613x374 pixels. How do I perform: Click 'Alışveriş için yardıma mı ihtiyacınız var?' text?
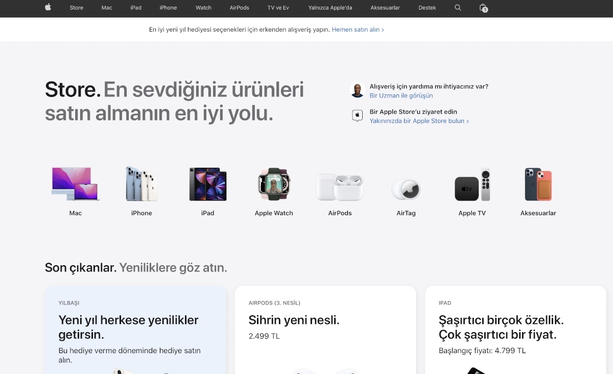click(x=429, y=86)
